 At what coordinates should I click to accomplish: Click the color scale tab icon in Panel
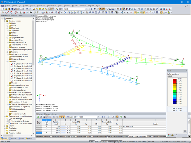[x=169, y=135]
